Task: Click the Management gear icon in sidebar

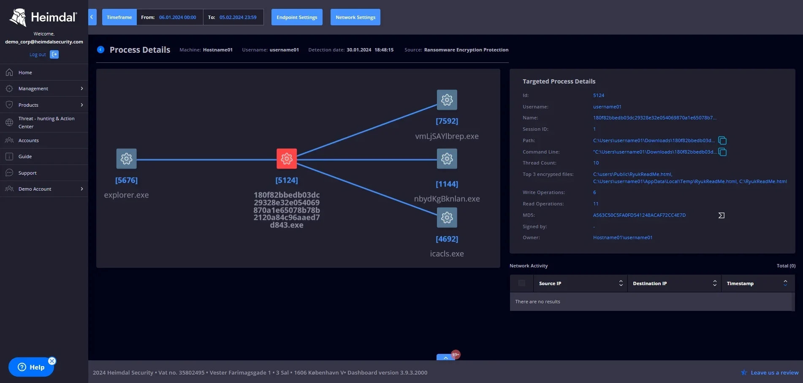Action: coord(9,89)
